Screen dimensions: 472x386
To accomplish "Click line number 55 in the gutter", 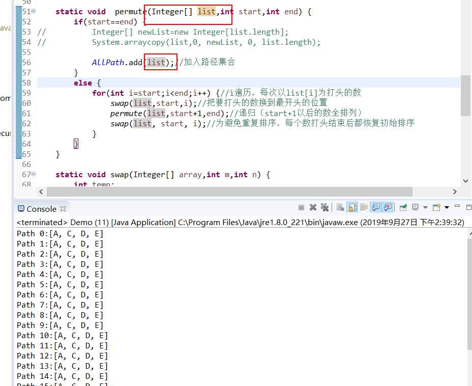I will [x=26, y=52].
